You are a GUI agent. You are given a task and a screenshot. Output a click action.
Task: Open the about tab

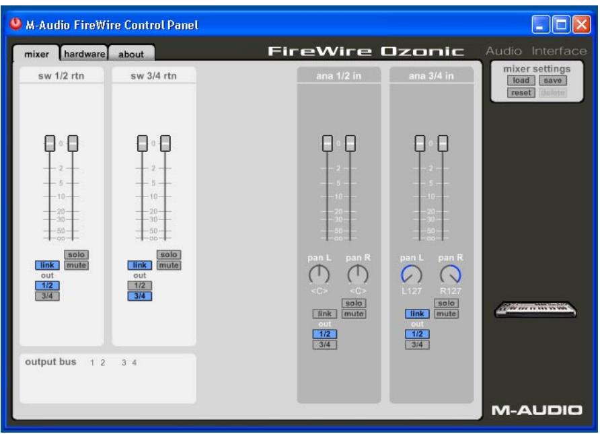coord(131,54)
